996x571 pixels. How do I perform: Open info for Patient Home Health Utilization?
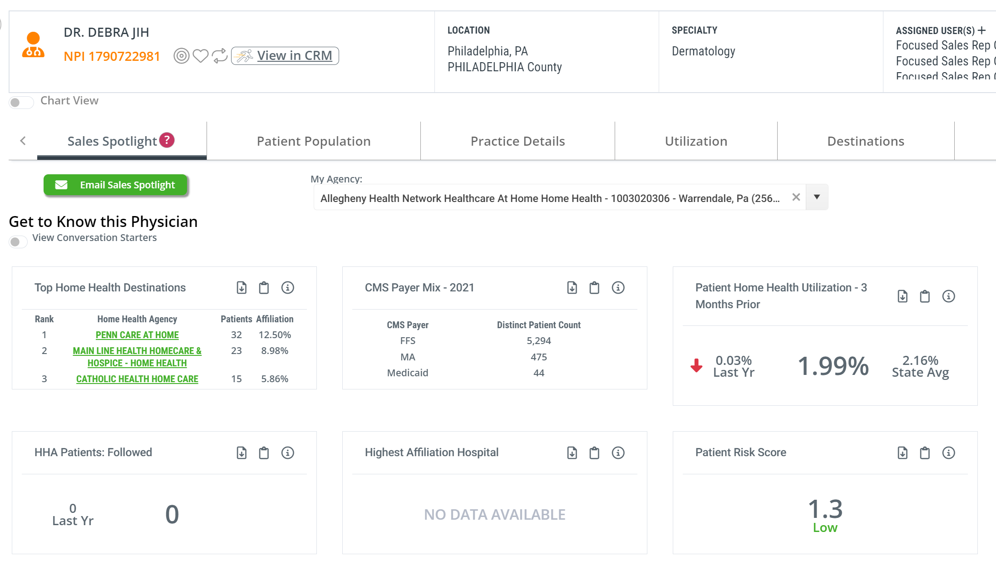948,296
